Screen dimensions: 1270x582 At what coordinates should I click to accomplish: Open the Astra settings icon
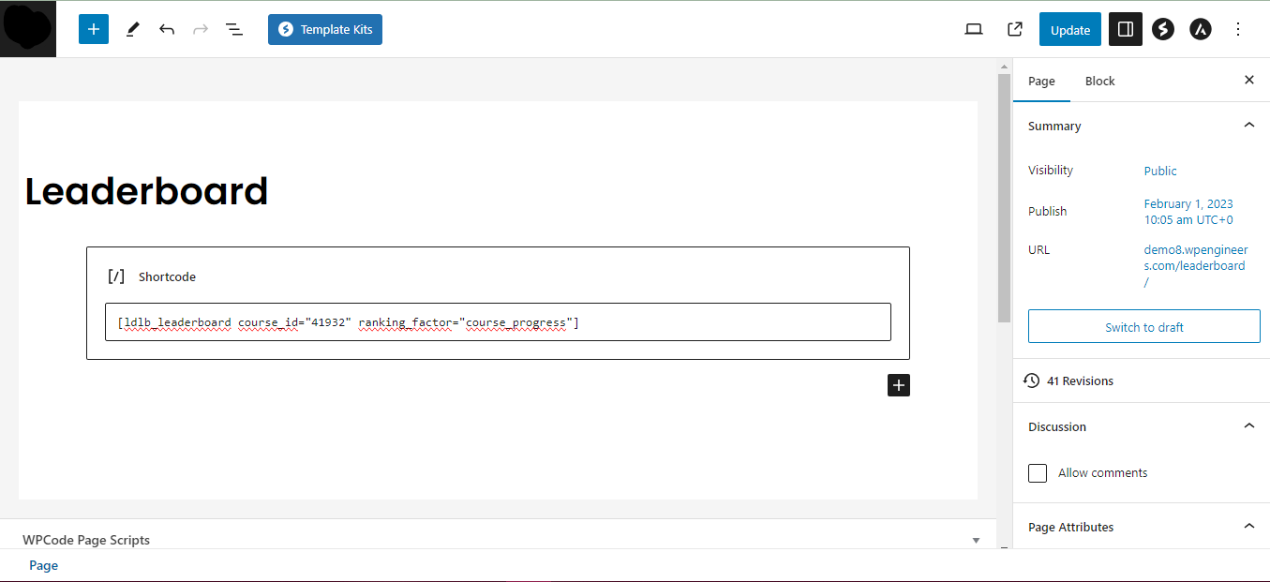1201,29
